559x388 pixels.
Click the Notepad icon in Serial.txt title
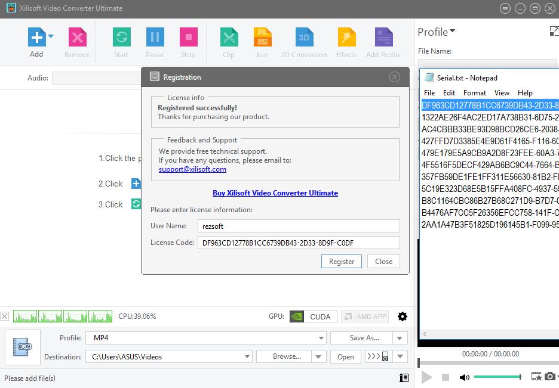[429, 77]
